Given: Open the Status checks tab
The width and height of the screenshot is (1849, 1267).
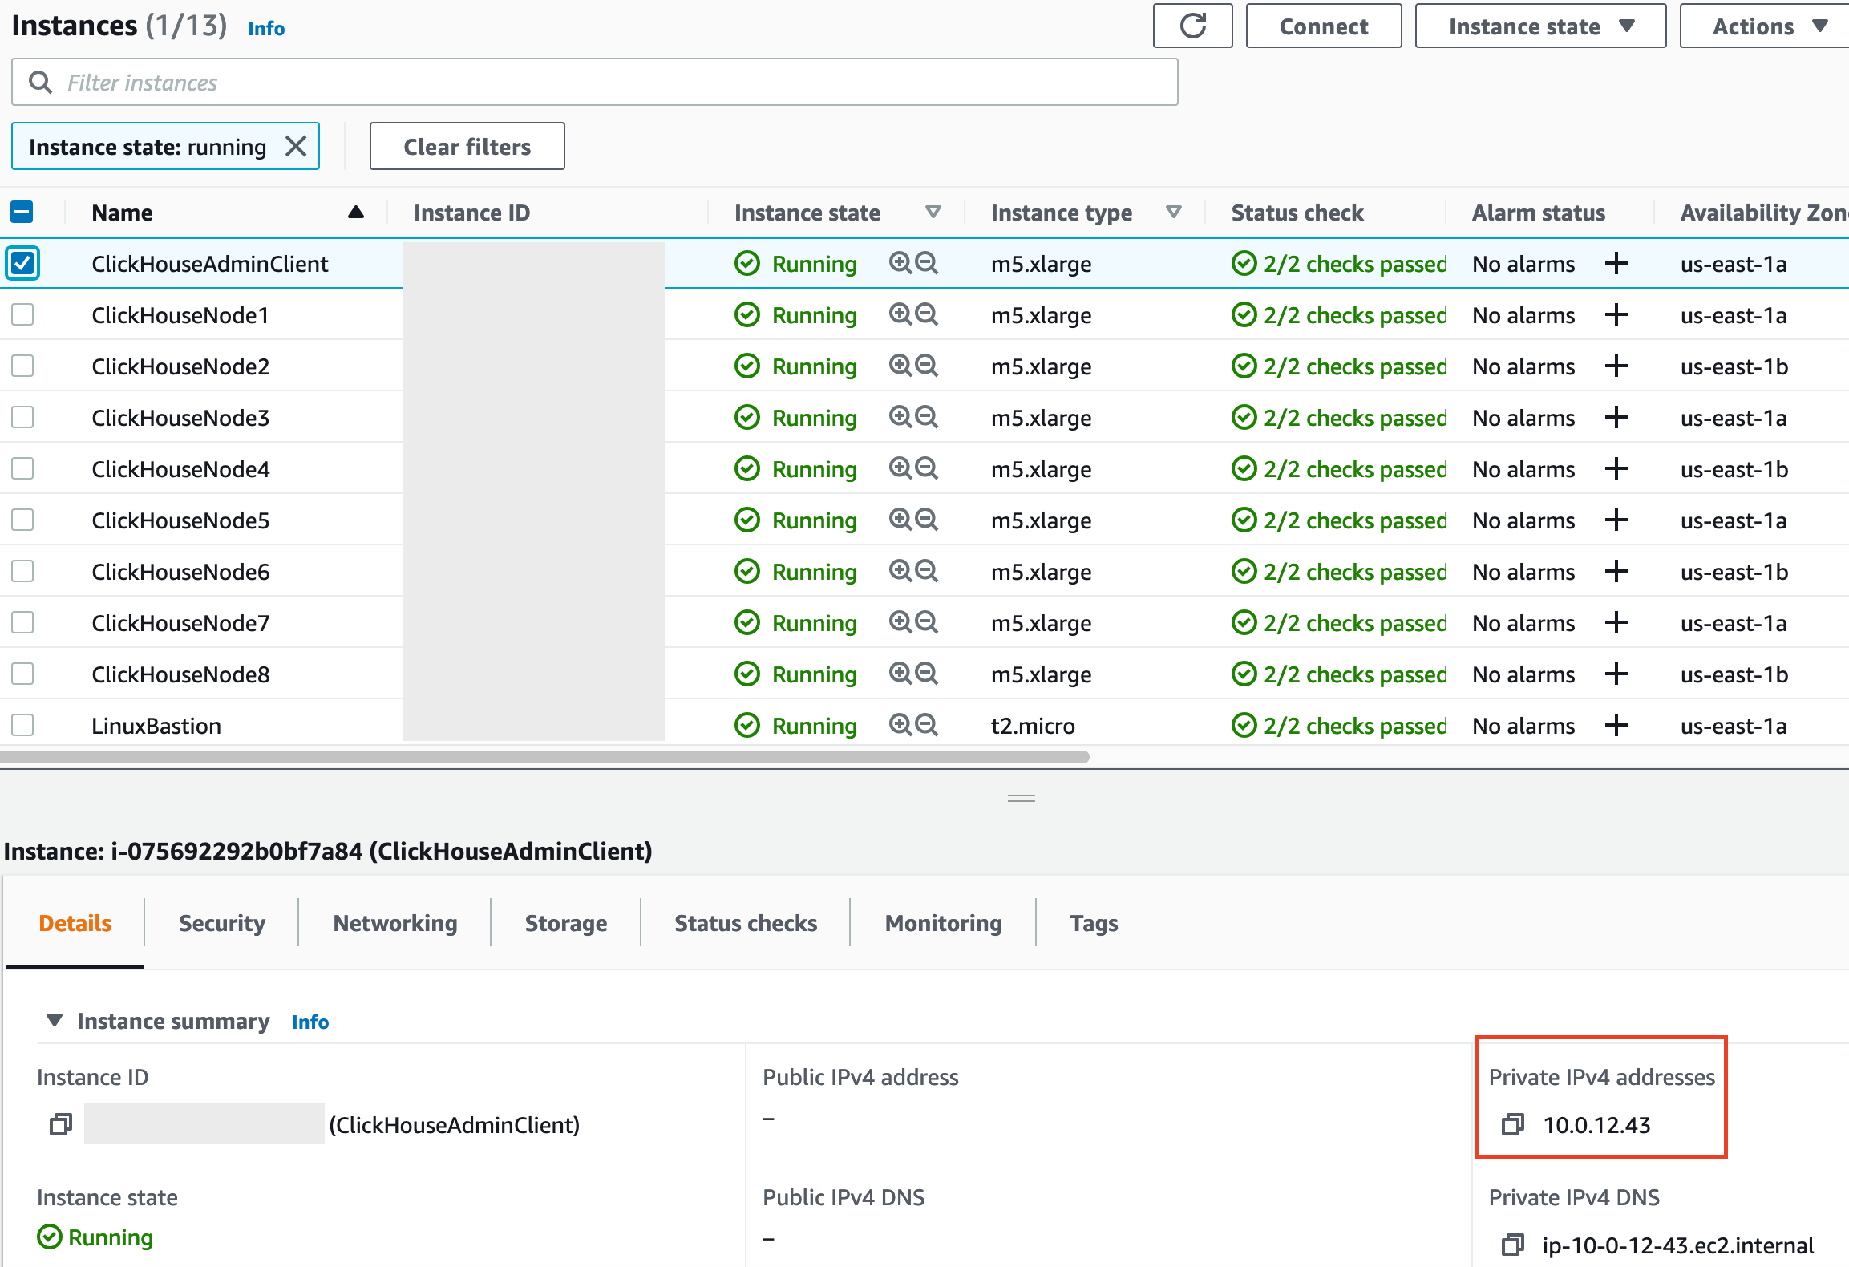Looking at the screenshot, I should pos(745,923).
